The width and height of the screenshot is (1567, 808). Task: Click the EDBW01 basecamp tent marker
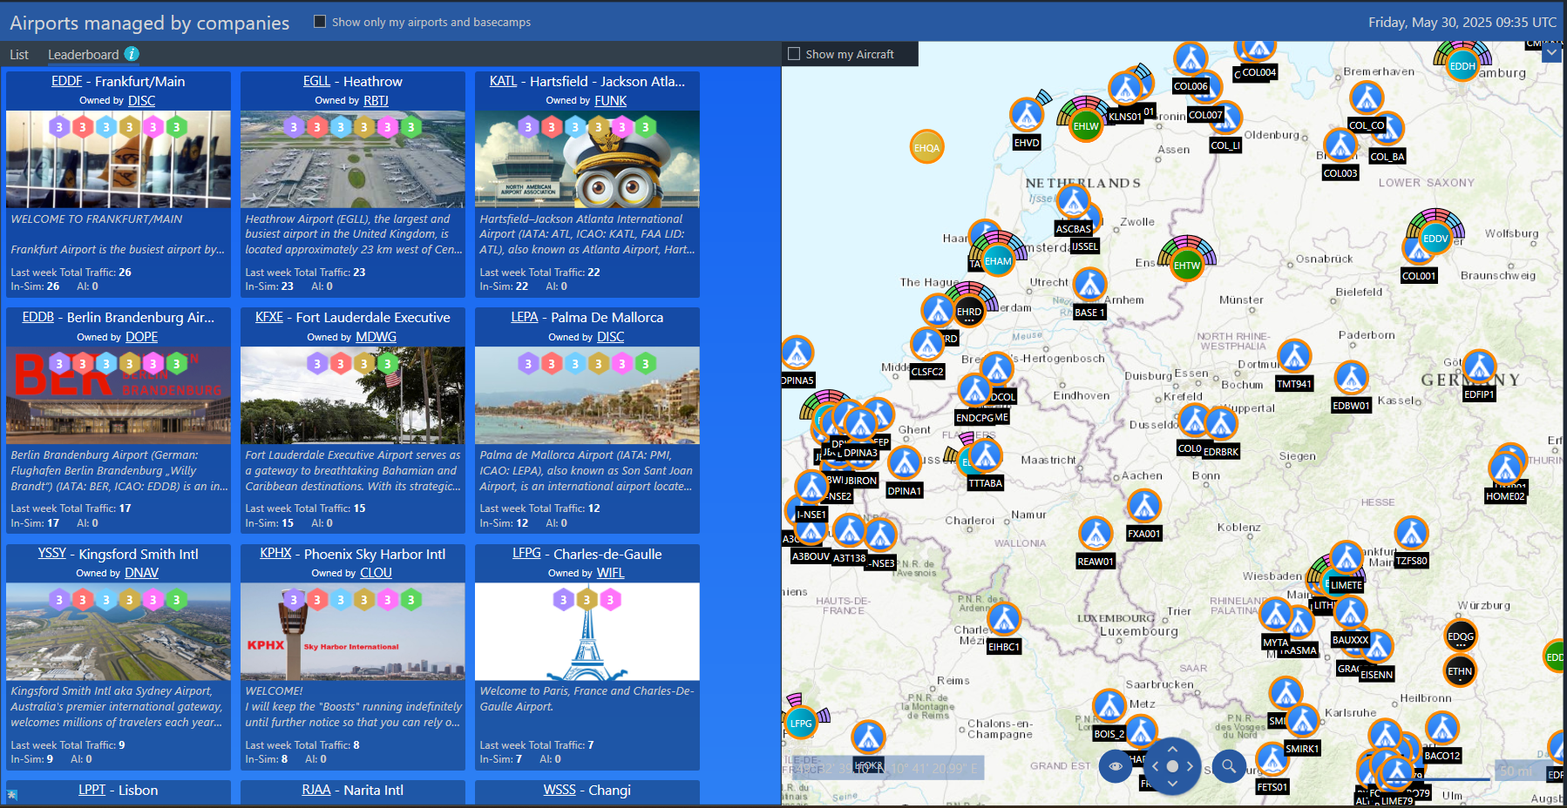click(1351, 378)
